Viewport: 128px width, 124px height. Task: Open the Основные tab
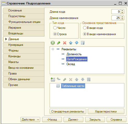click(24, 10)
